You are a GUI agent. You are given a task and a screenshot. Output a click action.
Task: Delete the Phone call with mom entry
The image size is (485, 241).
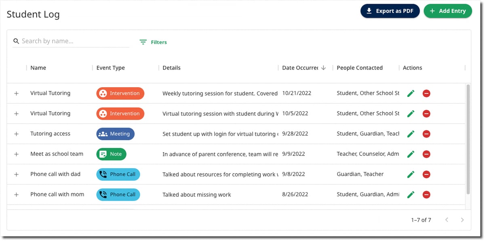pyautogui.click(x=426, y=195)
